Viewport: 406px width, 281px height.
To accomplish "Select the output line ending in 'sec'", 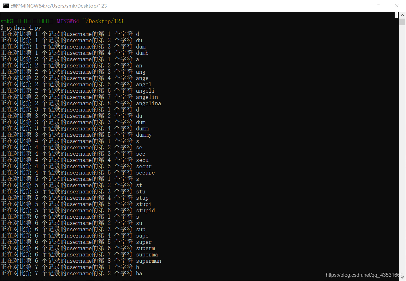I will click(x=73, y=154).
